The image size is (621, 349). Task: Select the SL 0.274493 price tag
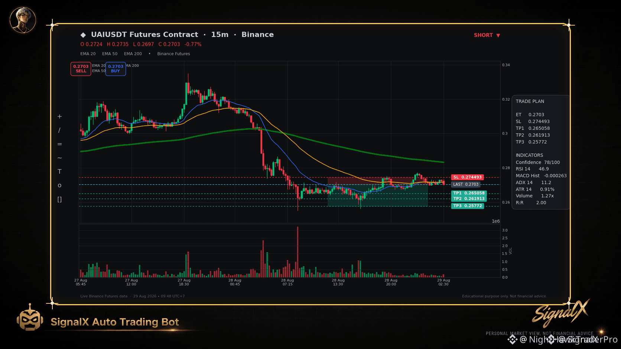point(467,177)
